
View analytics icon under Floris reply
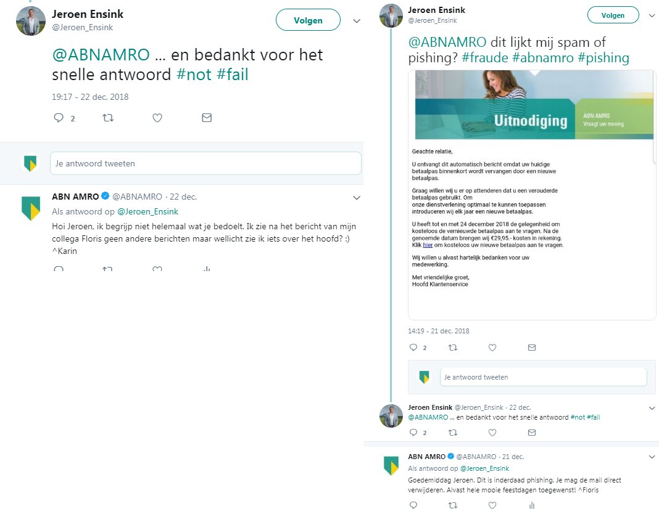coord(532,505)
